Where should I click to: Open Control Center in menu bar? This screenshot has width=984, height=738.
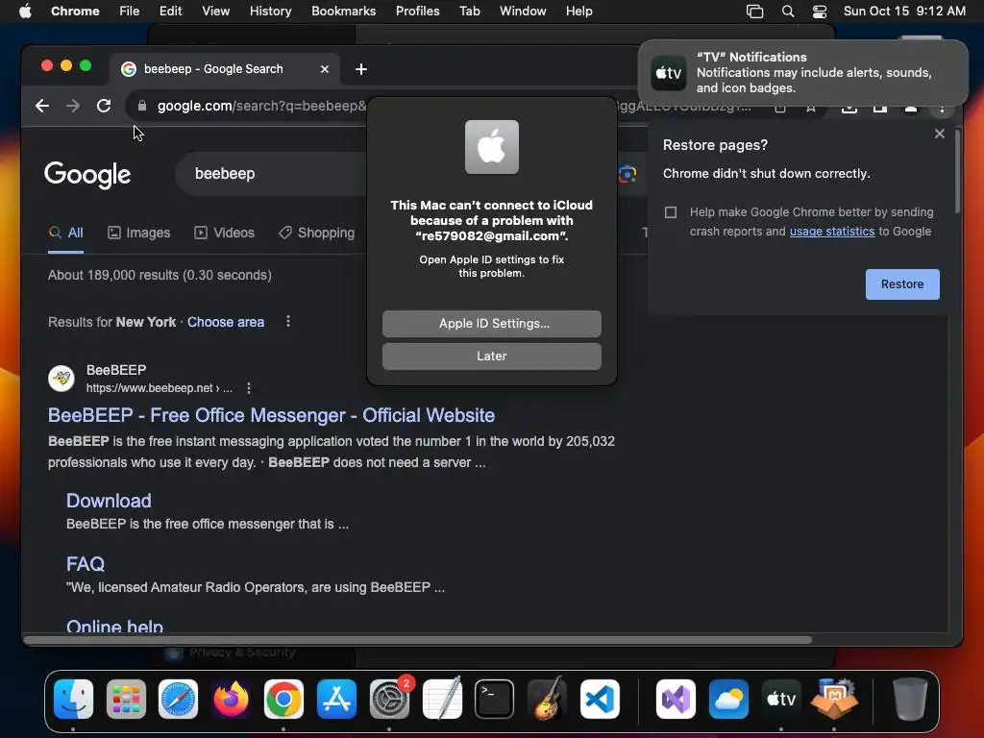(820, 12)
